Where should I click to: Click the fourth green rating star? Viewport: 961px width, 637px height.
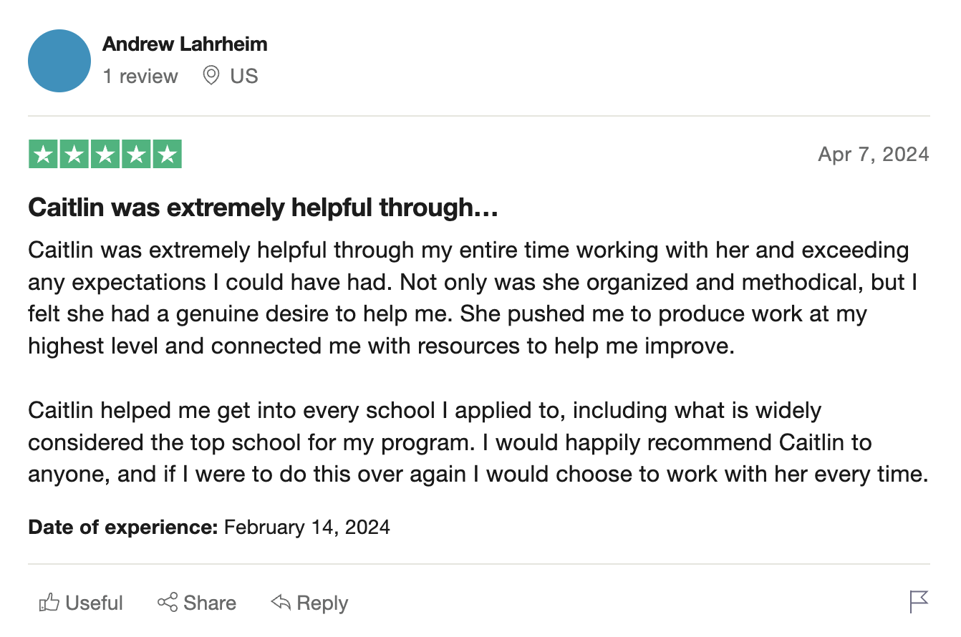136,155
